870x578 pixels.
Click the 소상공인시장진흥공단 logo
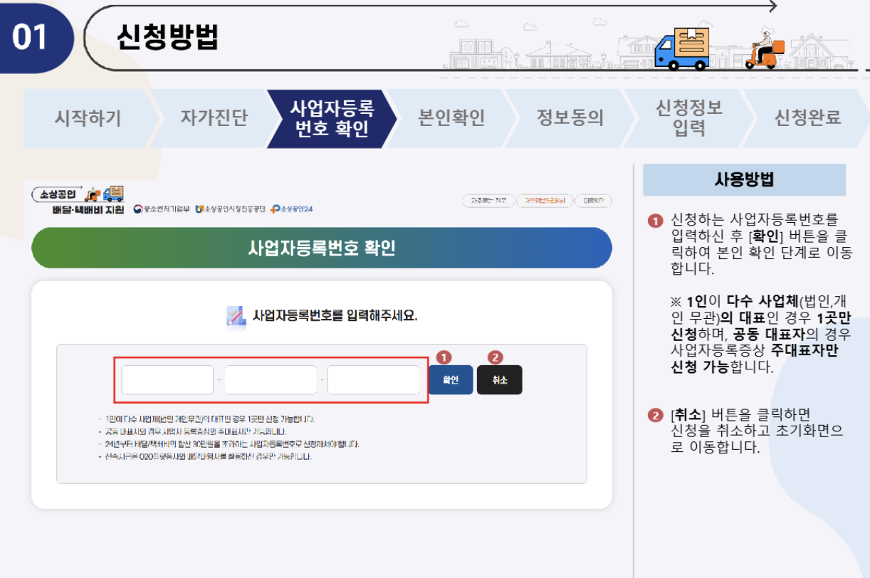pyautogui.click(x=231, y=209)
